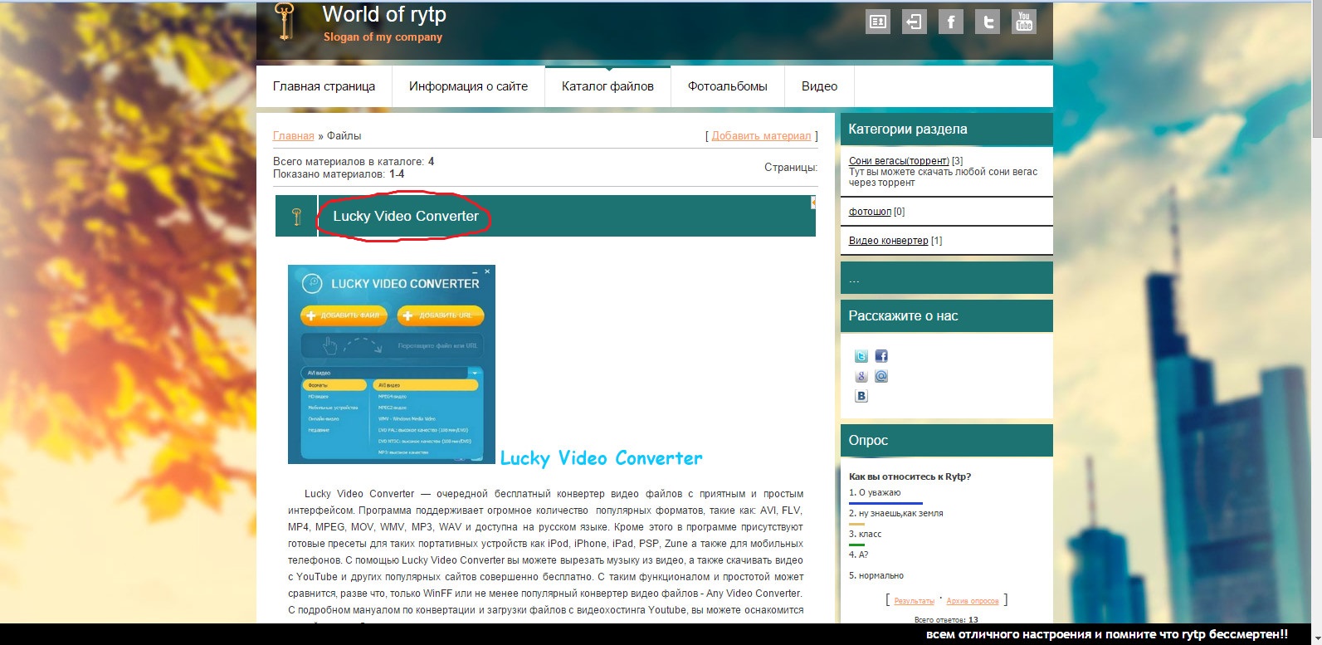Share via Mail.ru @ icon
The height and width of the screenshot is (645, 1322).
[881, 376]
